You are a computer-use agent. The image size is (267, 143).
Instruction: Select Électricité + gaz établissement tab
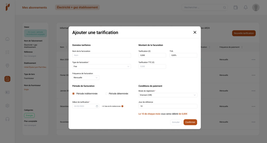click(77, 7)
